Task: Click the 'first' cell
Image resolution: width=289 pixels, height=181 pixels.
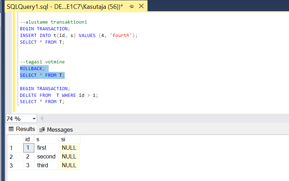Action: (46, 148)
